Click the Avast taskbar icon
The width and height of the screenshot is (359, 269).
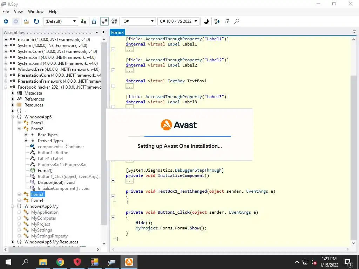click(129, 262)
